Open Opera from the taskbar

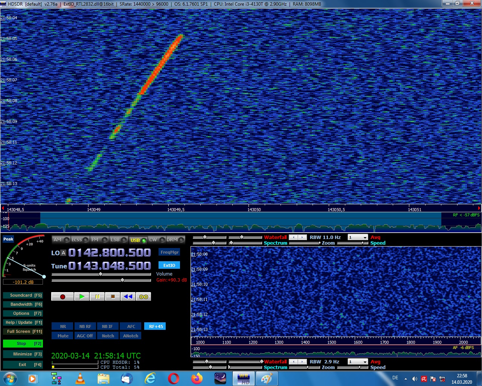tap(173, 378)
